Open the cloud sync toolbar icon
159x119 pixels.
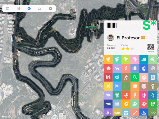pos(40,9)
